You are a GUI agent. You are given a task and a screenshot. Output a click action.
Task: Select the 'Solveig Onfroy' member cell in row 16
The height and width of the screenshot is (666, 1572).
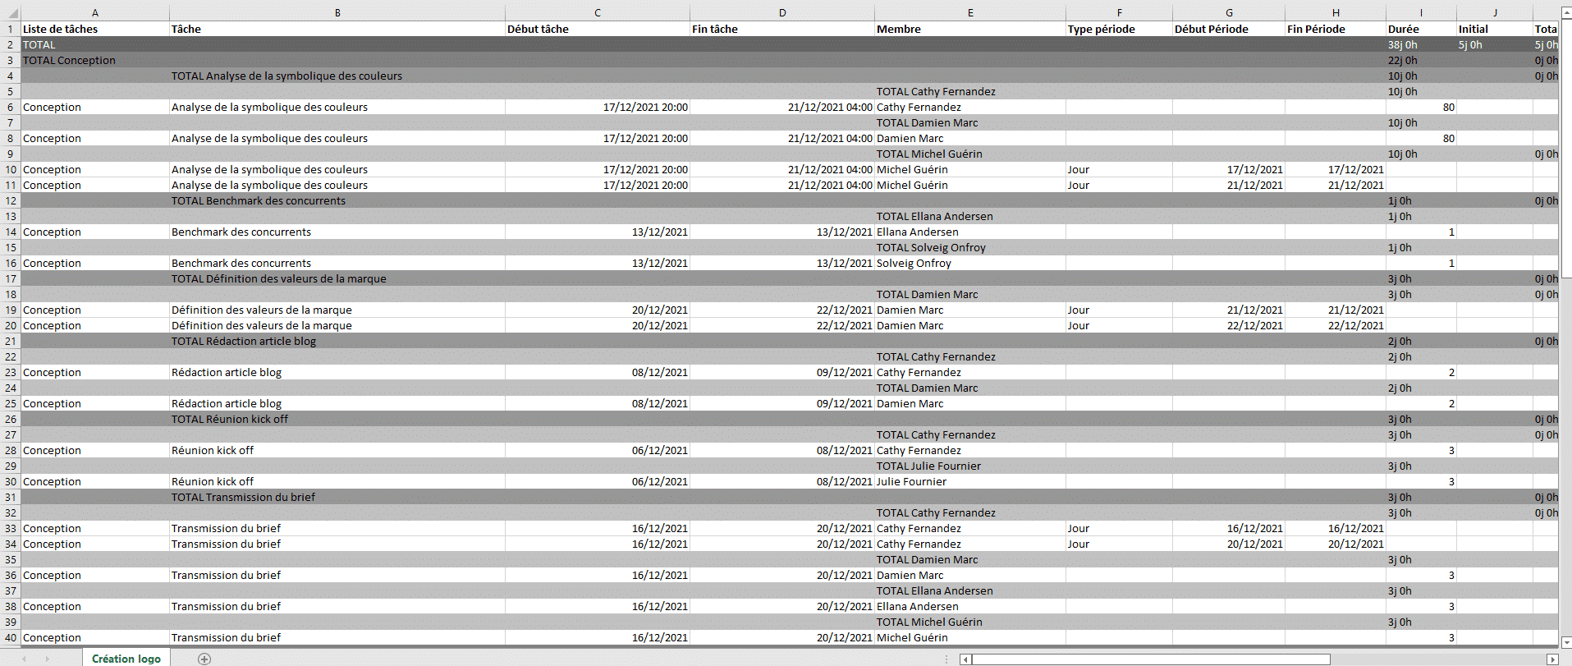tap(970, 263)
